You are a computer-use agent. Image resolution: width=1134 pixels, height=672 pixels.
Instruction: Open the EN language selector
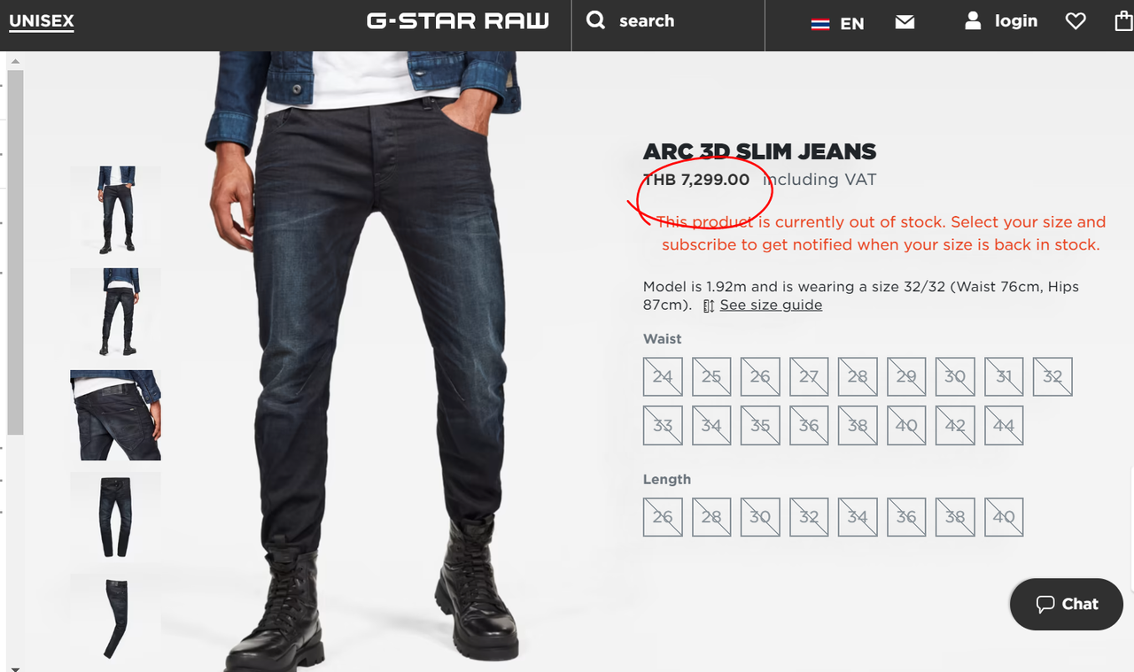[x=852, y=24]
